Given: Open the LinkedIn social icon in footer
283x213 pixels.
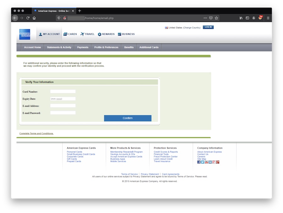Looking at the screenshot, I should 210,162.
